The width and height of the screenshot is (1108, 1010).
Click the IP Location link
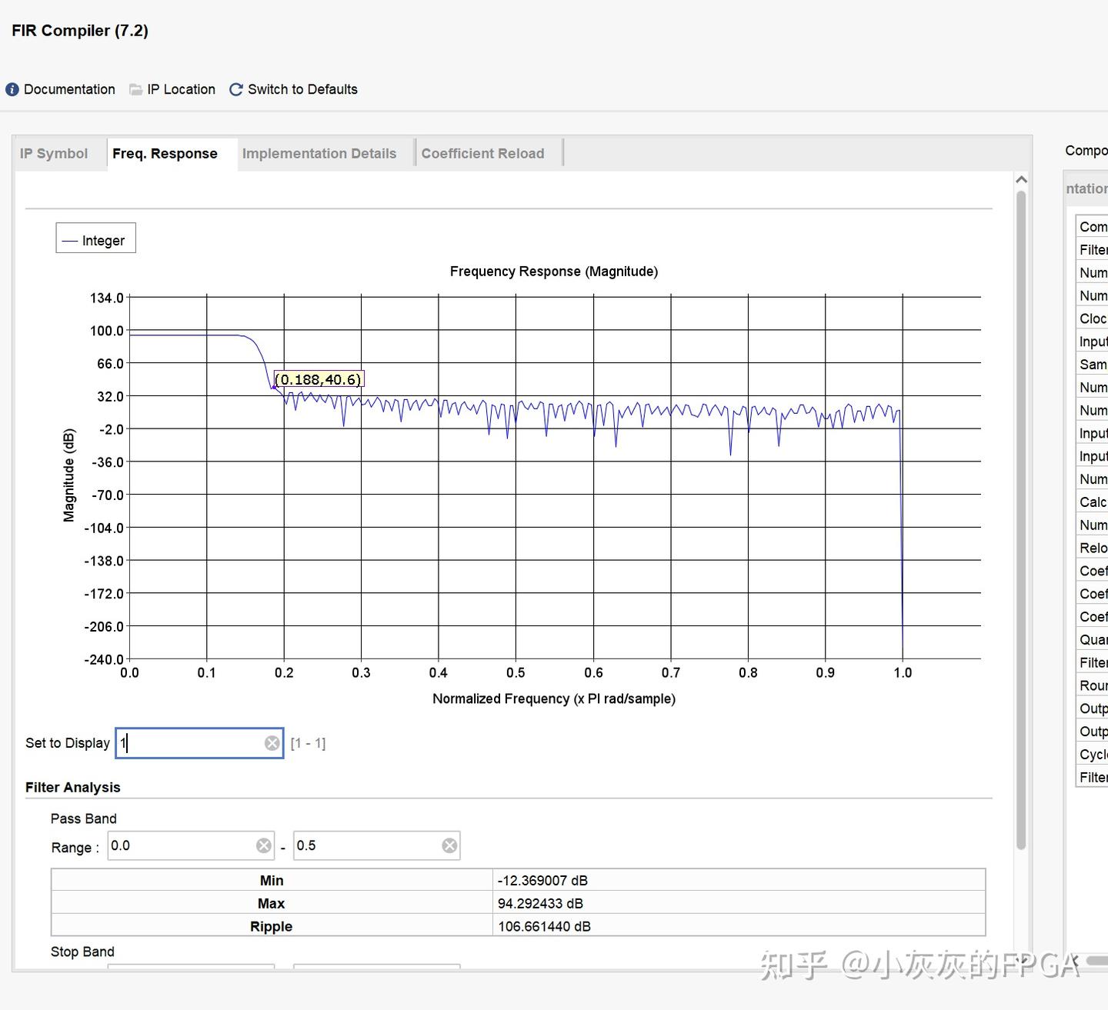[x=181, y=89]
